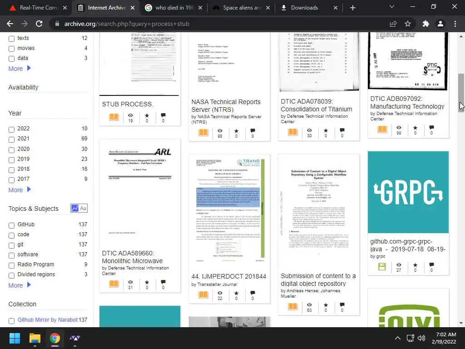Click the GRPC teal thumbnail image
Image resolution: width=465 pixels, height=349 pixels.
pos(408,192)
